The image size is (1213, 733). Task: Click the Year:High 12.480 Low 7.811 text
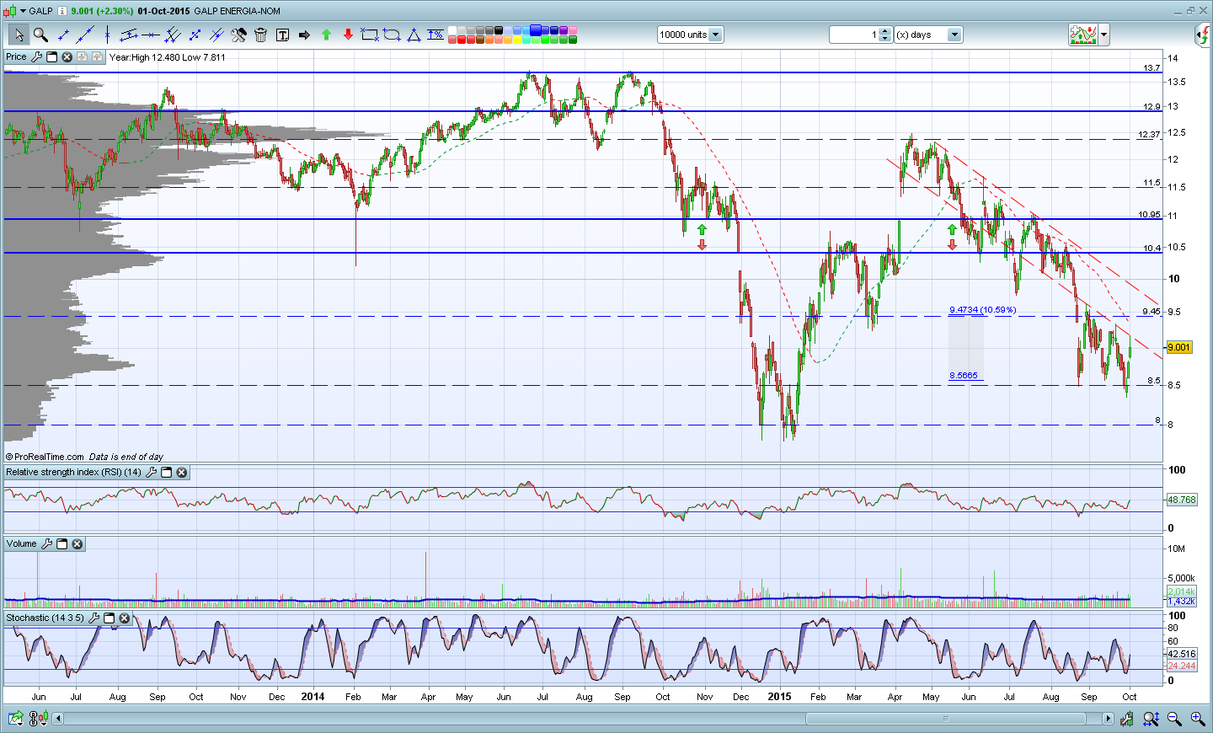(168, 57)
